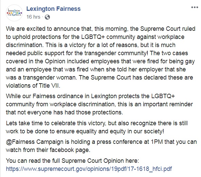Click the first paragraph about Supreme Court ruling
Viewport: 201px width, 177px height.
coord(100,57)
